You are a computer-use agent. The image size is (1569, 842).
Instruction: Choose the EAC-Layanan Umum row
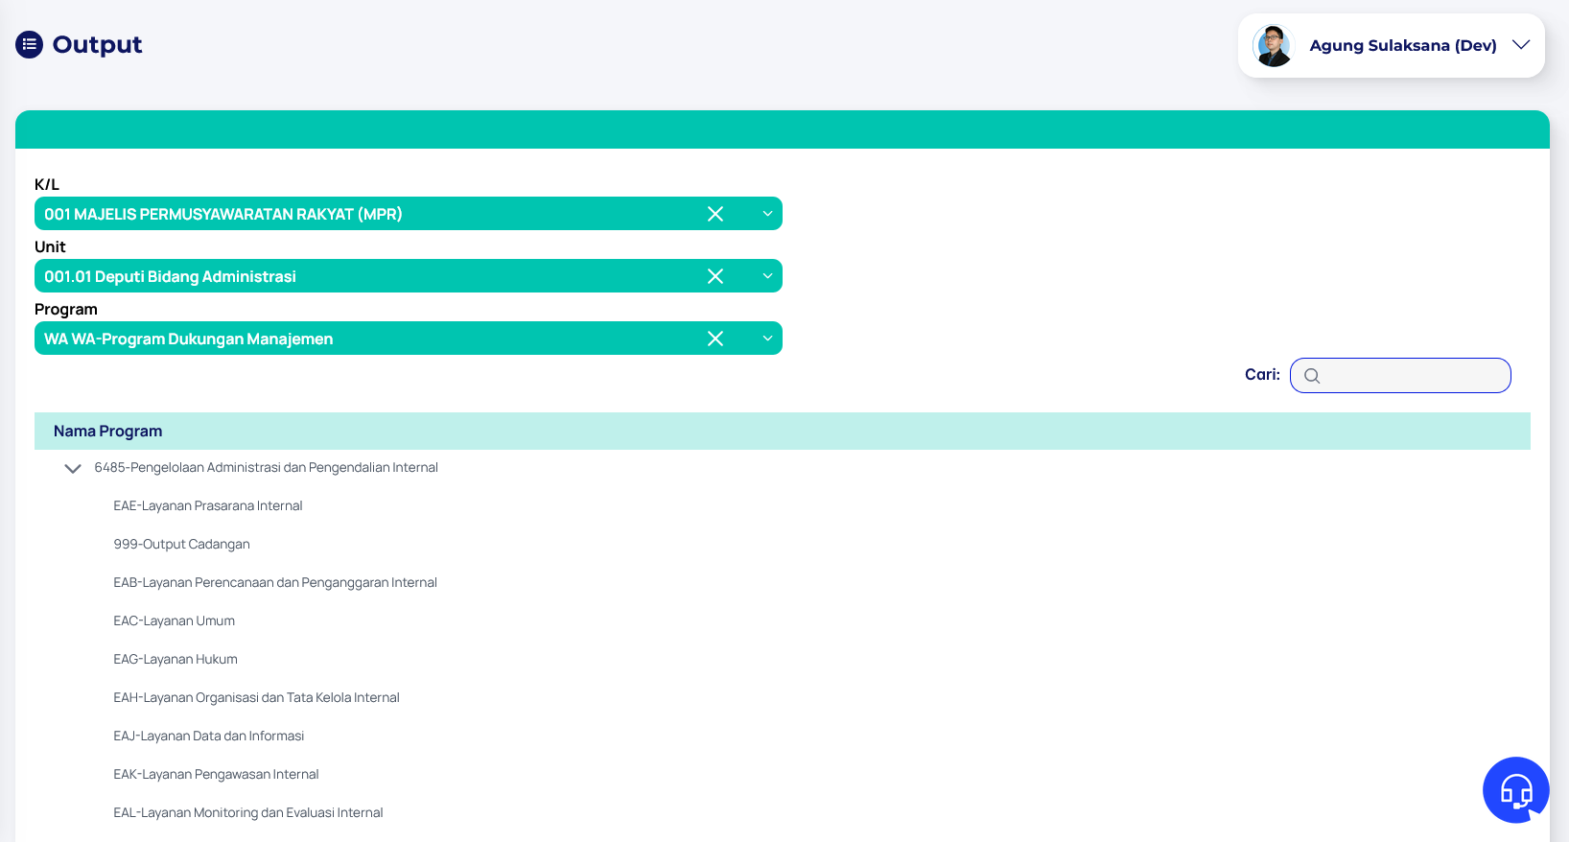[174, 620]
